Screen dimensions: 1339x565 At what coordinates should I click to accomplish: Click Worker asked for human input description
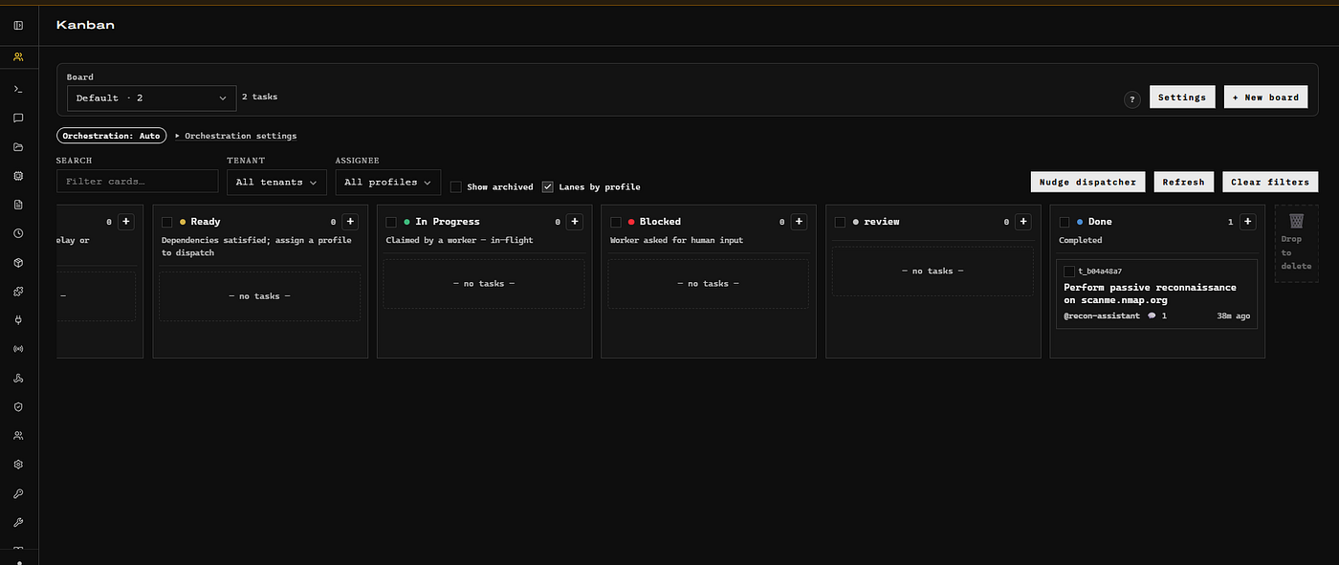coord(676,240)
